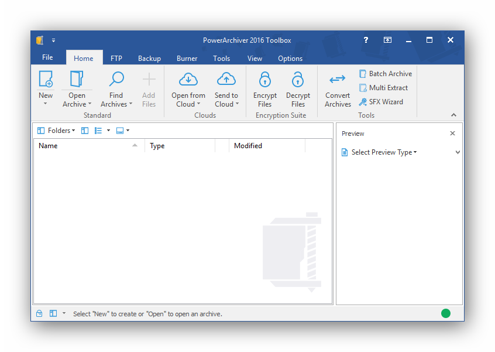Switch to the Options tab
The height and width of the screenshot is (352, 495).
[x=290, y=58]
